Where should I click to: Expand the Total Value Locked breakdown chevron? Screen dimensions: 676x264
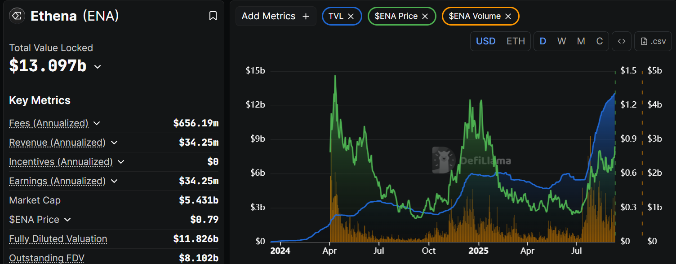98,67
